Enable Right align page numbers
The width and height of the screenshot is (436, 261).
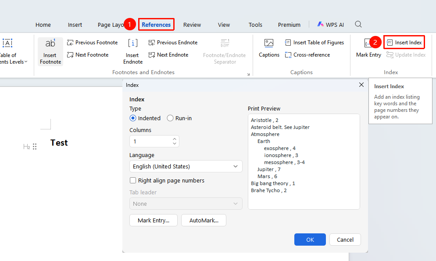[x=167, y=180]
